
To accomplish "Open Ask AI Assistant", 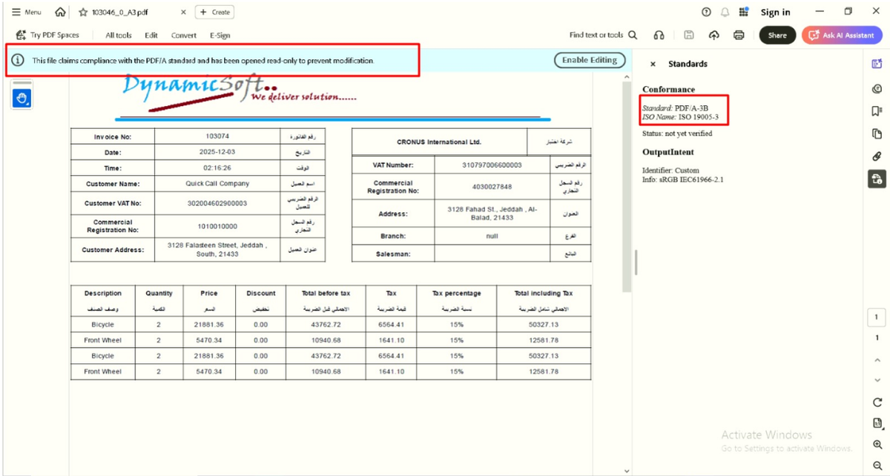I will 842,35.
